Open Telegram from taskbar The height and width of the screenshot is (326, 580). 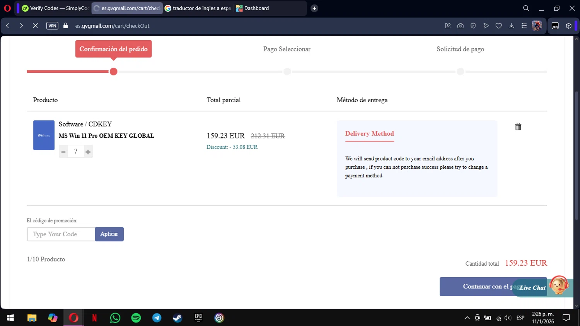coord(157,318)
